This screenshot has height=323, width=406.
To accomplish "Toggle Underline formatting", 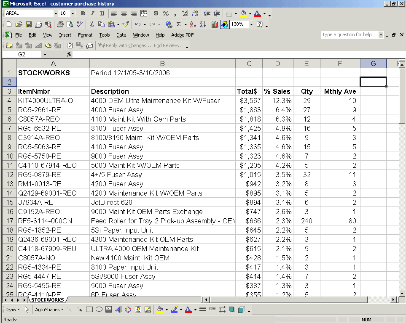I will (x=102, y=13).
